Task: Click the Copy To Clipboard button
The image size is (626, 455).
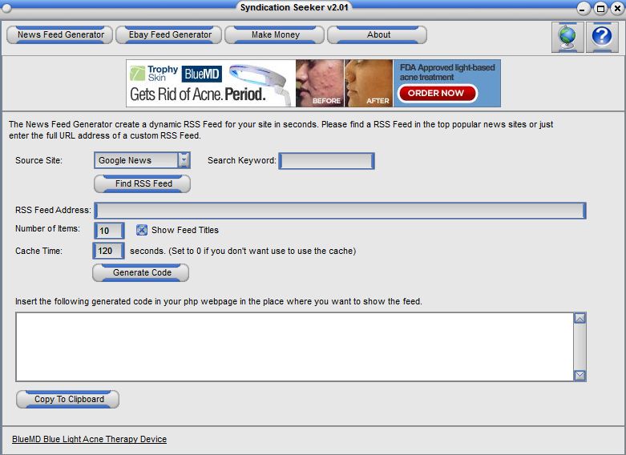Action: point(68,399)
